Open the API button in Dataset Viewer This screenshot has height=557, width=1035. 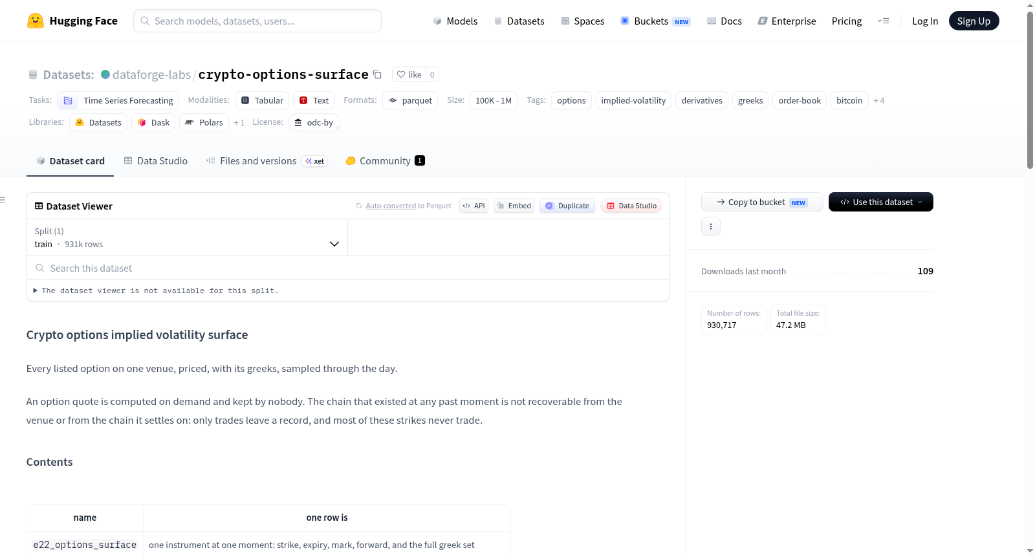[474, 206]
